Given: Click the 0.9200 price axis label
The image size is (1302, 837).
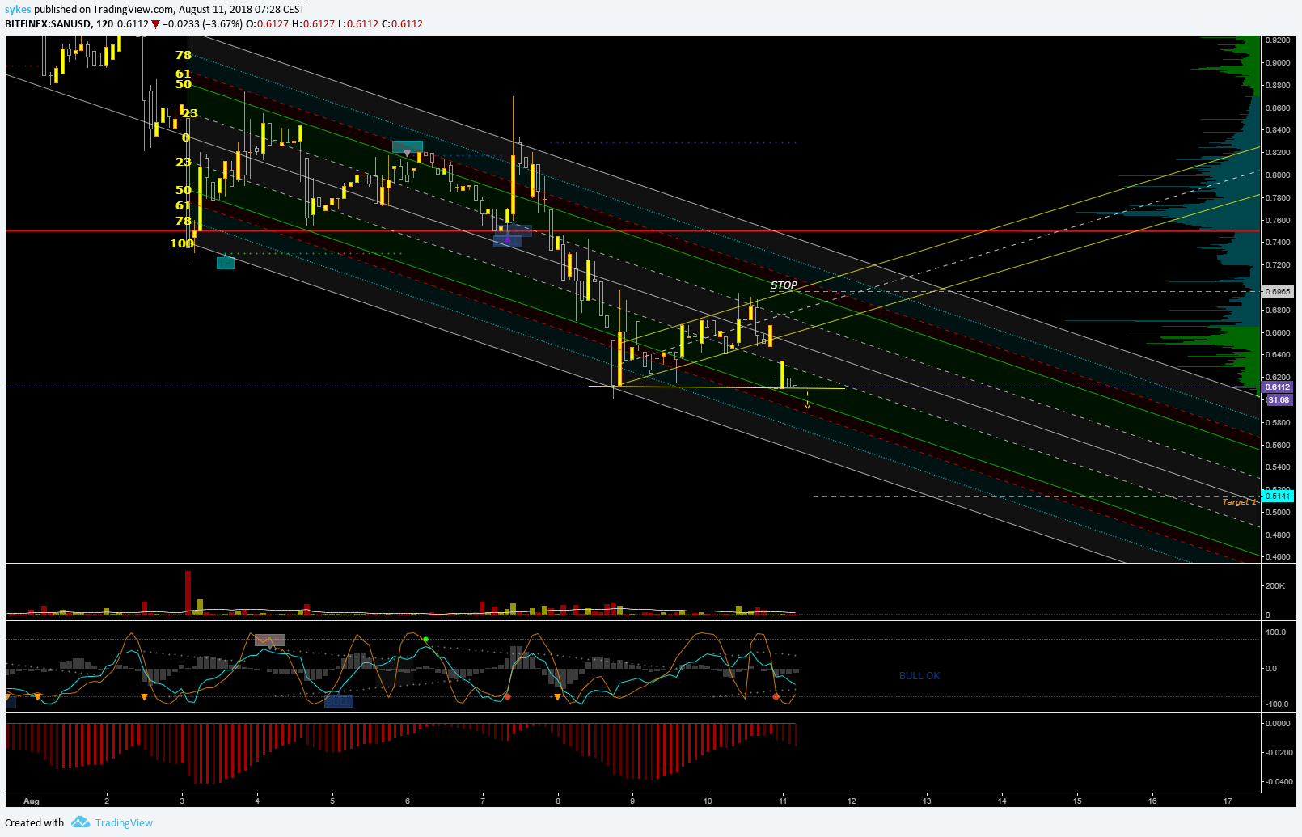Looking at the screenshot, I should (1278, 40).
